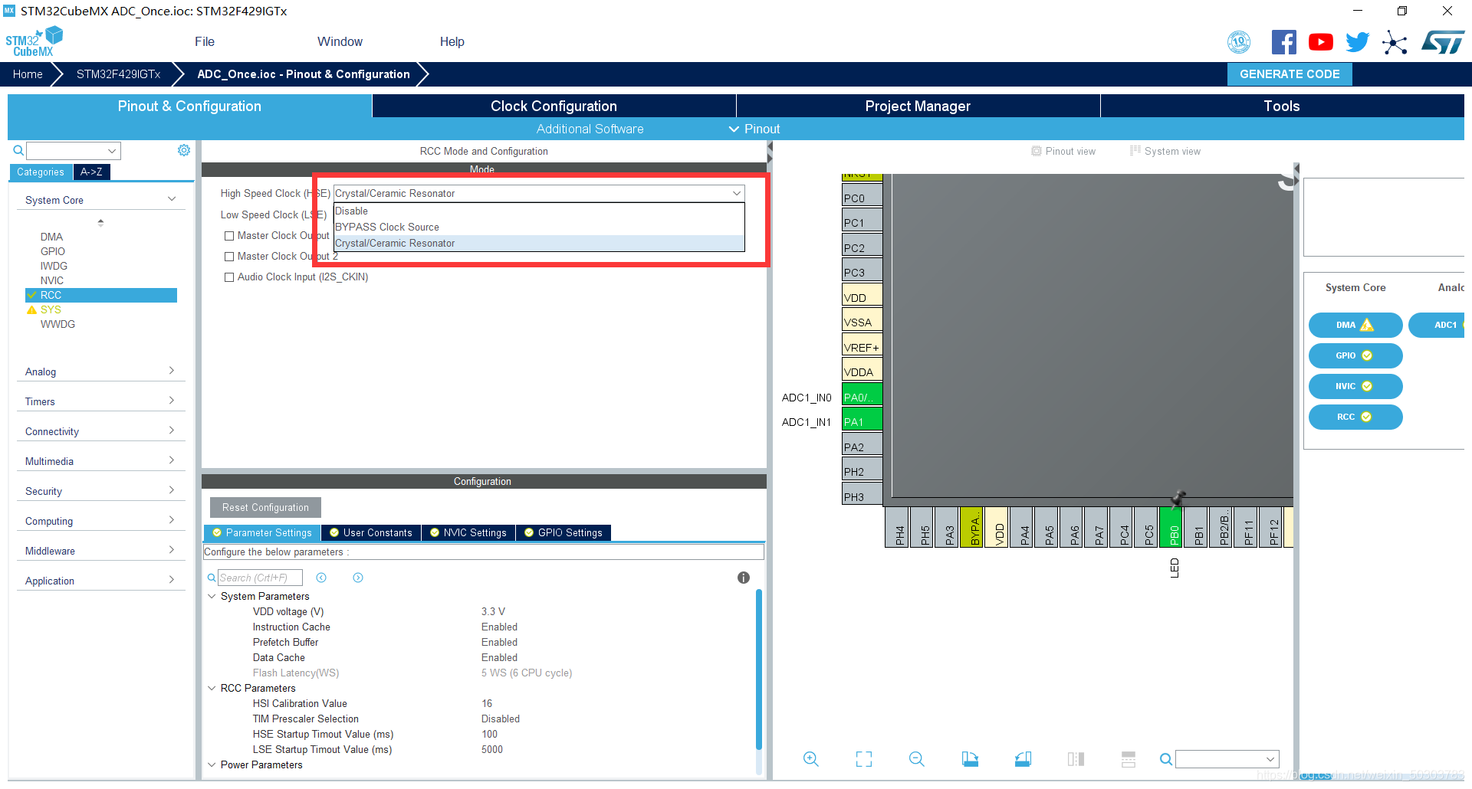The image size is (1472, 789).
Task: Click the GPIO system view button
Action: (1355, 355)
